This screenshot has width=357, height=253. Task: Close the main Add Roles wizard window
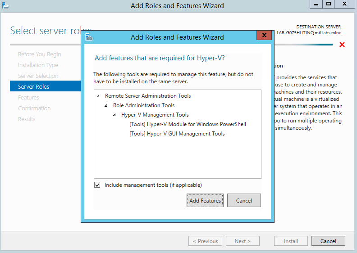(345, 4)
